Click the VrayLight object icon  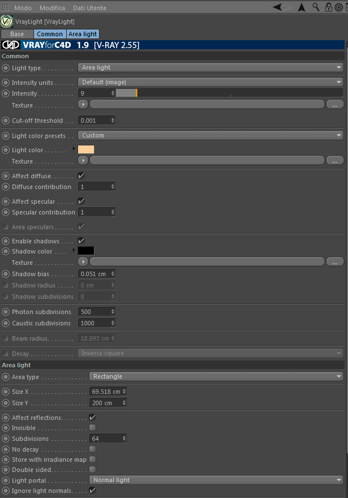coord(7,22)
